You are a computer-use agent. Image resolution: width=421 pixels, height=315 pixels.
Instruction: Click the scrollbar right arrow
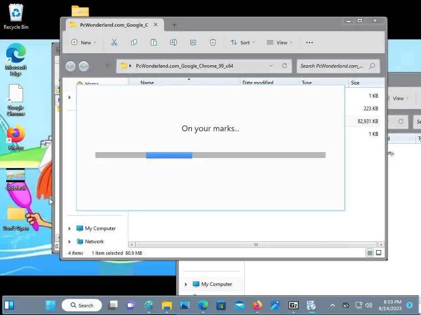click(x=381, y=244)
